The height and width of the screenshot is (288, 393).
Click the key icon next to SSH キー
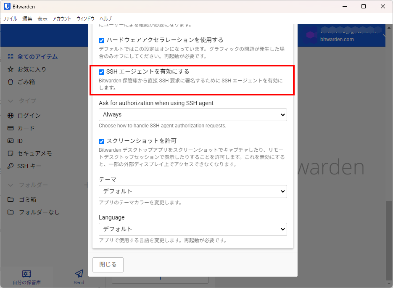point(11,166)
